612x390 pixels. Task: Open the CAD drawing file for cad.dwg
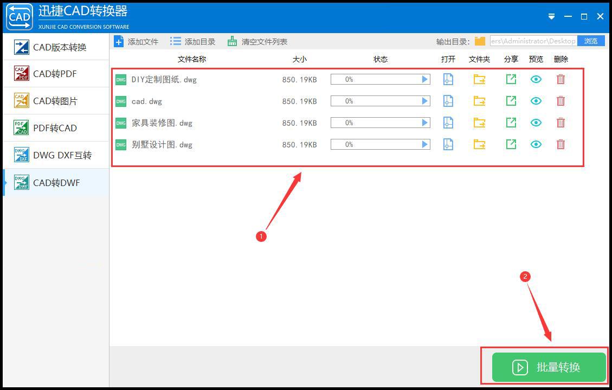click(448, 101)
